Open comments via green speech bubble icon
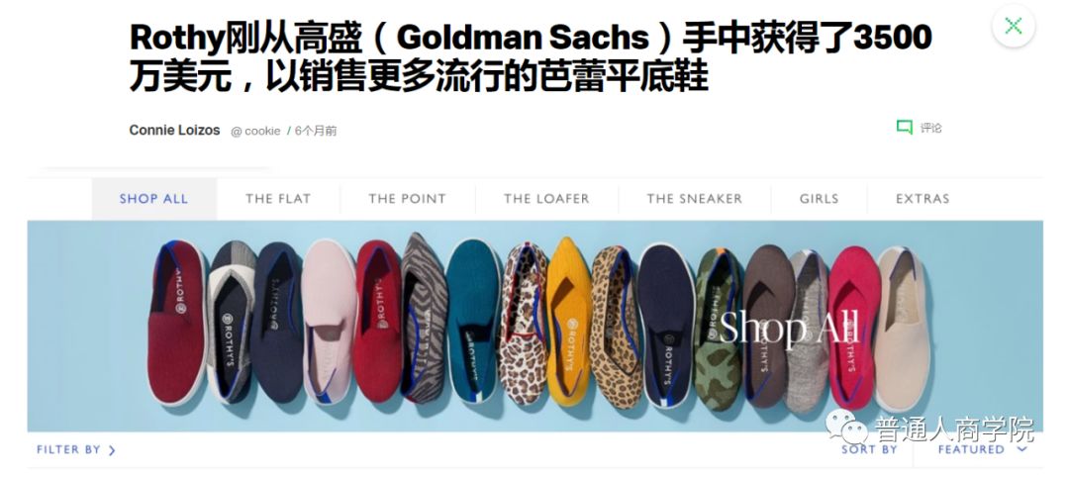 904,128
